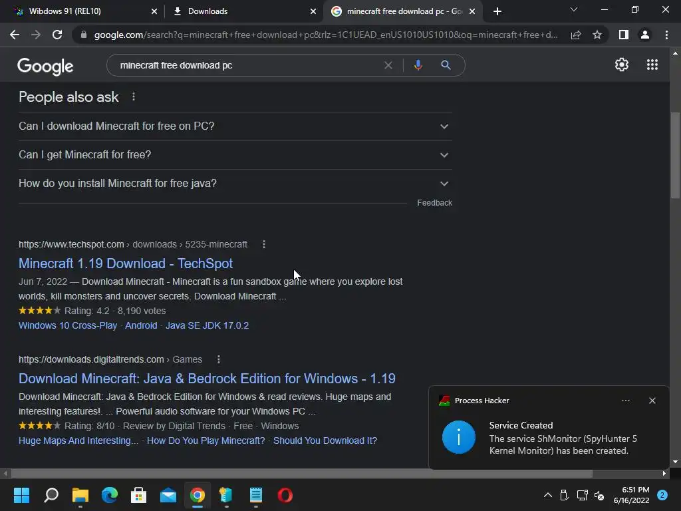Image resolution: width=681 pixels, height=511 pixels.
Task: Open the Java SE JDK 17.0.2 sitelink
Action: click(x=207, y=325)
